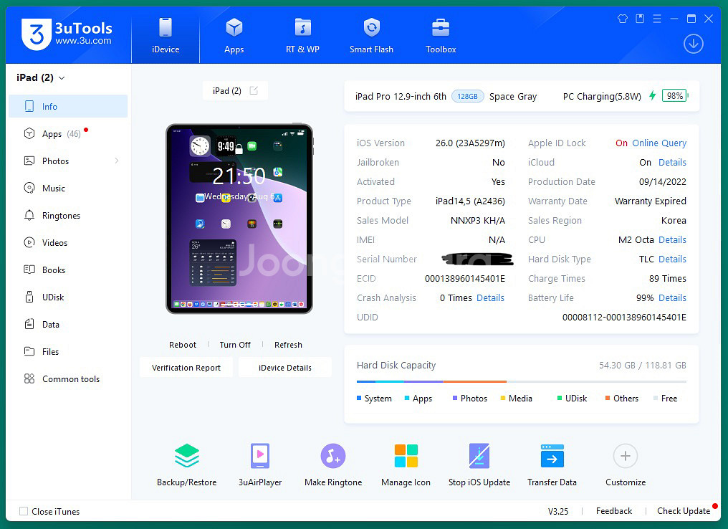Image resolution: width=728 pixels, height=529 pixels.
Task: Click the Verification Report button
Action: tap(186, 368)
